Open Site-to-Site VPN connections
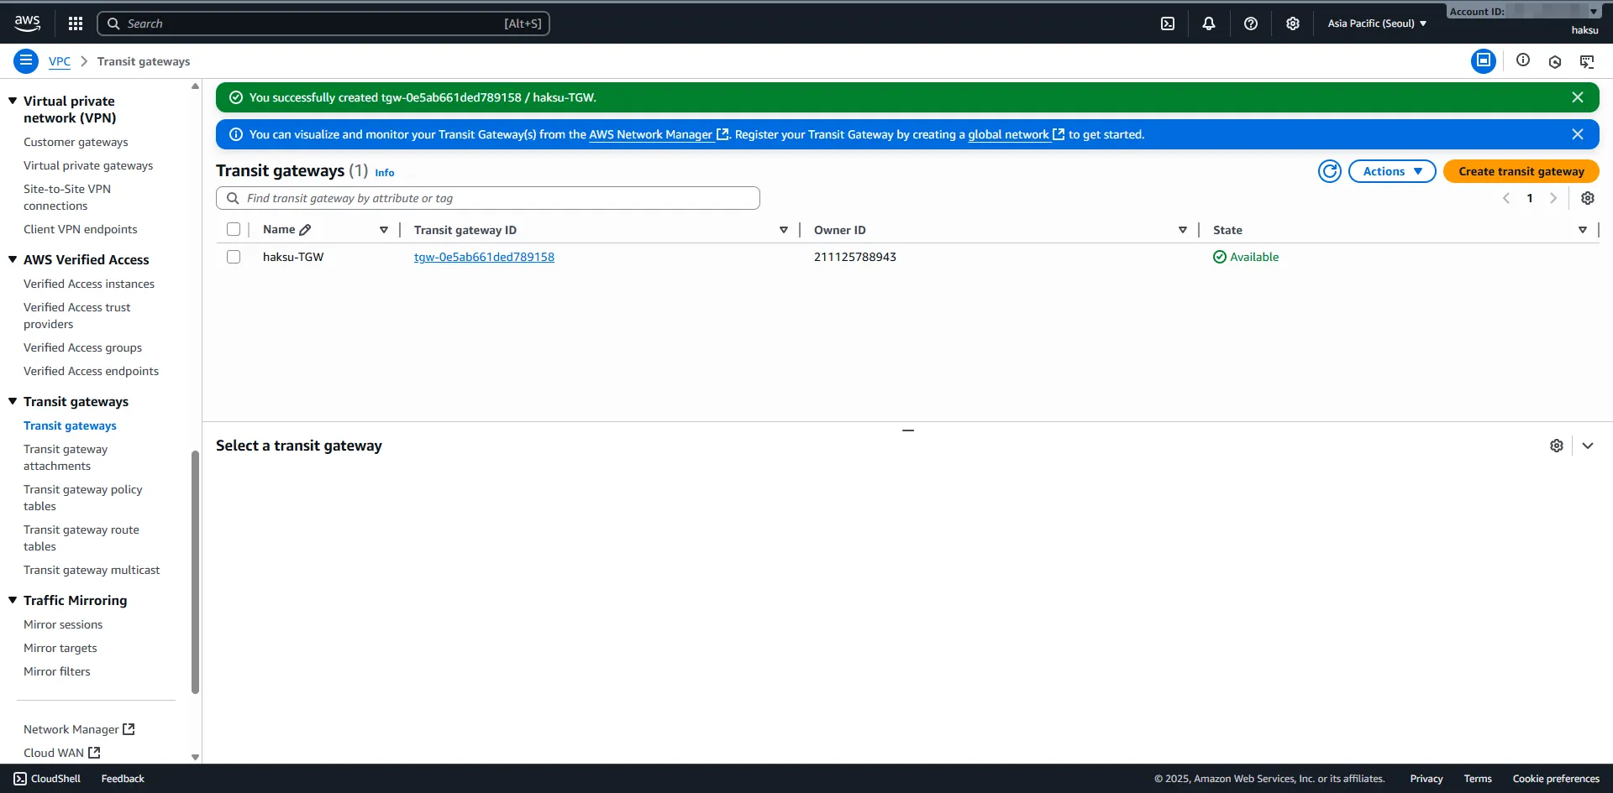Viewport: 1613px width, 793px height. coord(67,197)
